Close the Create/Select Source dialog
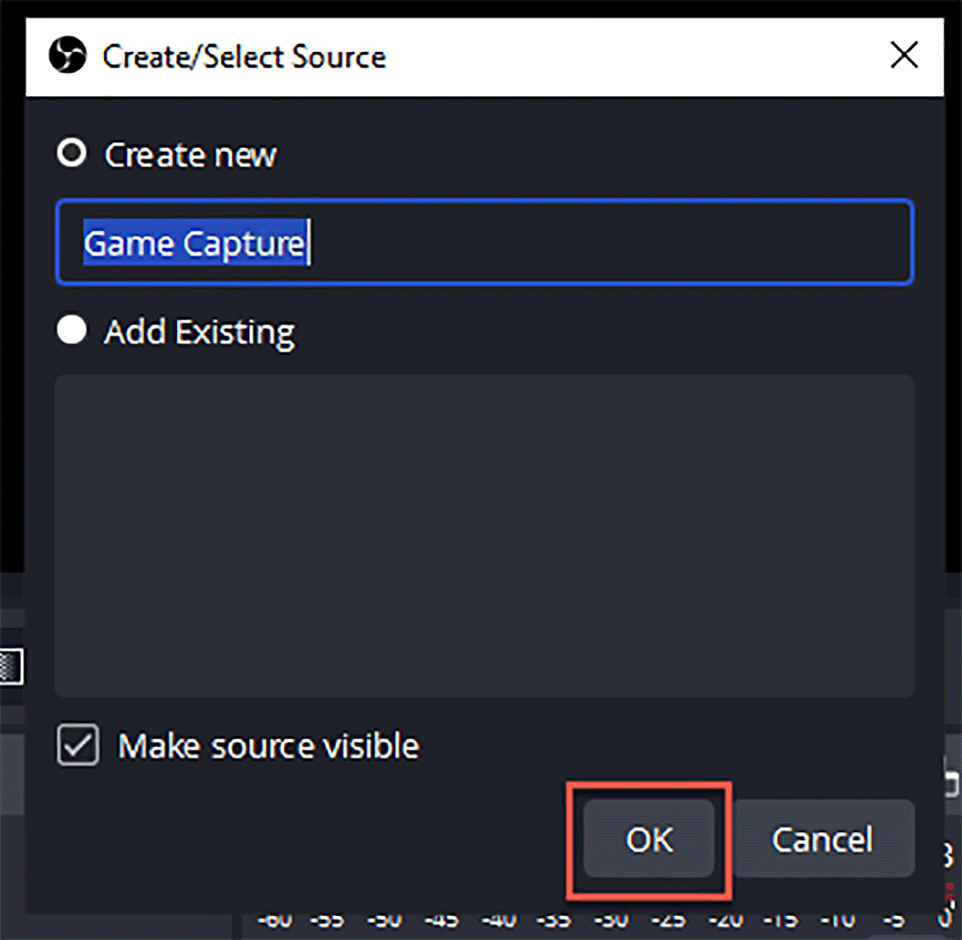This screenshot has height=940, width=962. [903, 55]
